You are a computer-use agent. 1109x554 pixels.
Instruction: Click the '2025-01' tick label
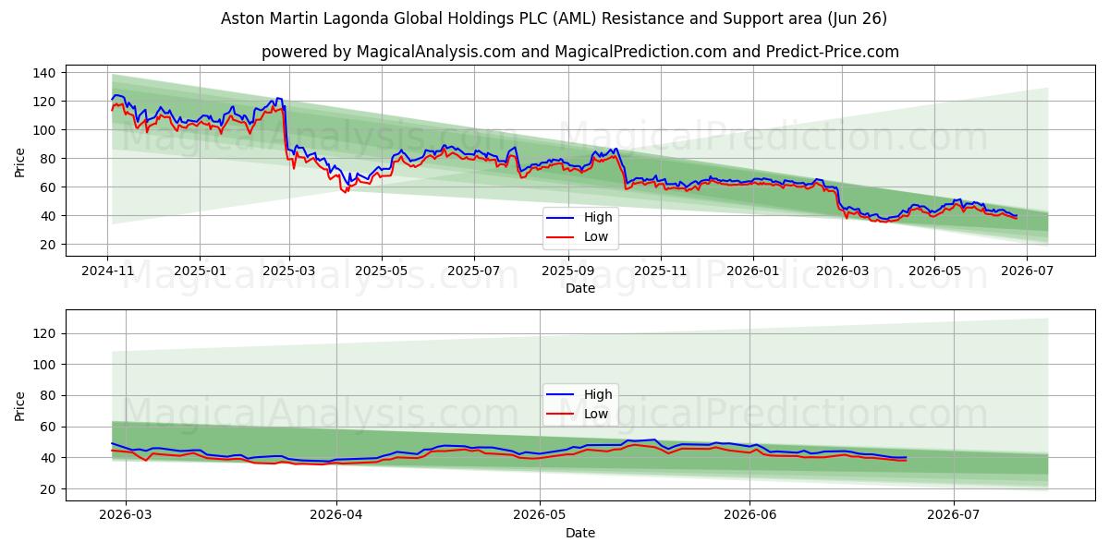coord(200,271)
